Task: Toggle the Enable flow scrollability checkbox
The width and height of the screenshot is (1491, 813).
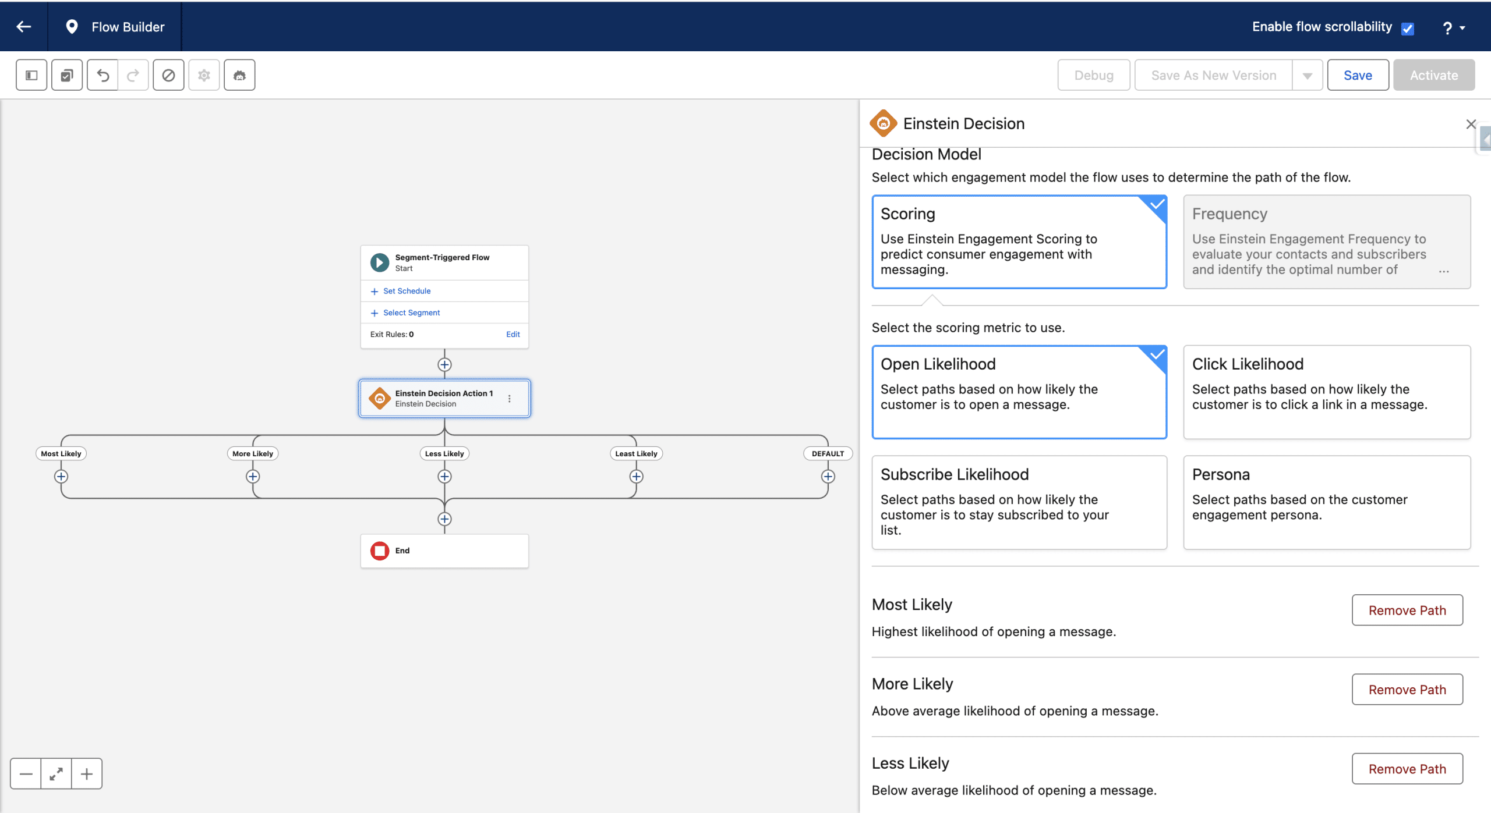Action: (1408, 29)
